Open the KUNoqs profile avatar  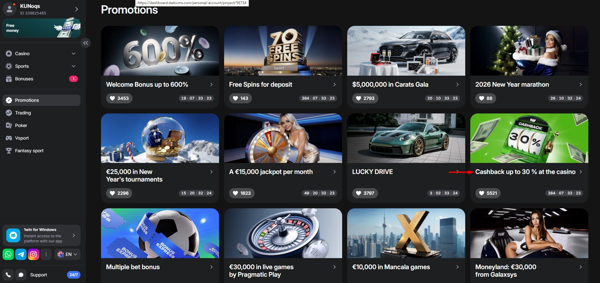(9, 9)
